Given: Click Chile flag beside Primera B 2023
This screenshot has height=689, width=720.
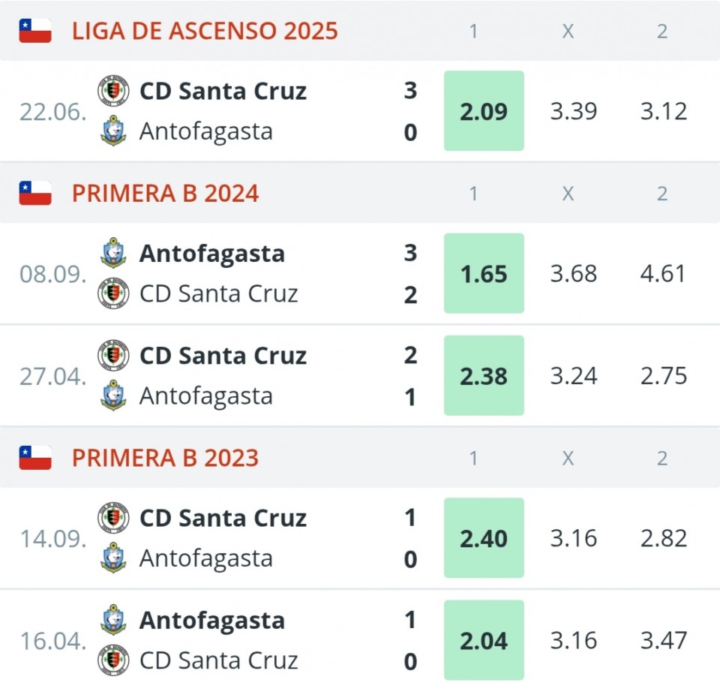Looking at the screenshot, I should tap(35, 458).
